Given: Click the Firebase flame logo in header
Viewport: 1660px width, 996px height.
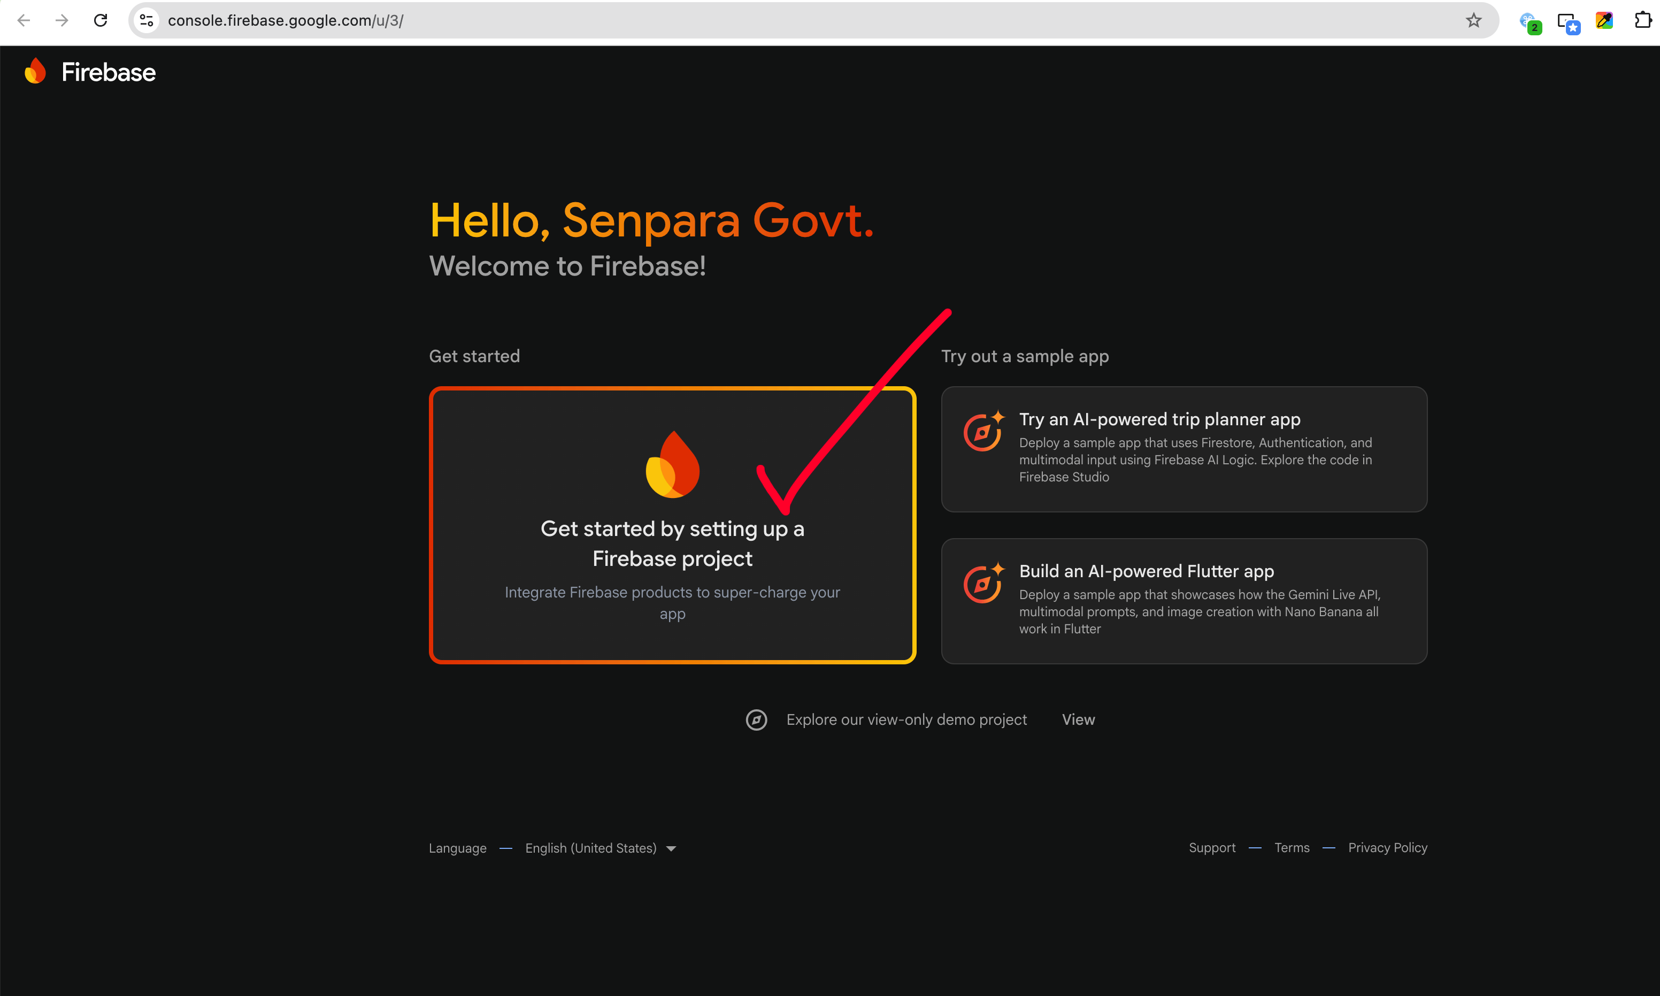Looking at the screenshot, I should pyautogui.click(x=35, y=71).
